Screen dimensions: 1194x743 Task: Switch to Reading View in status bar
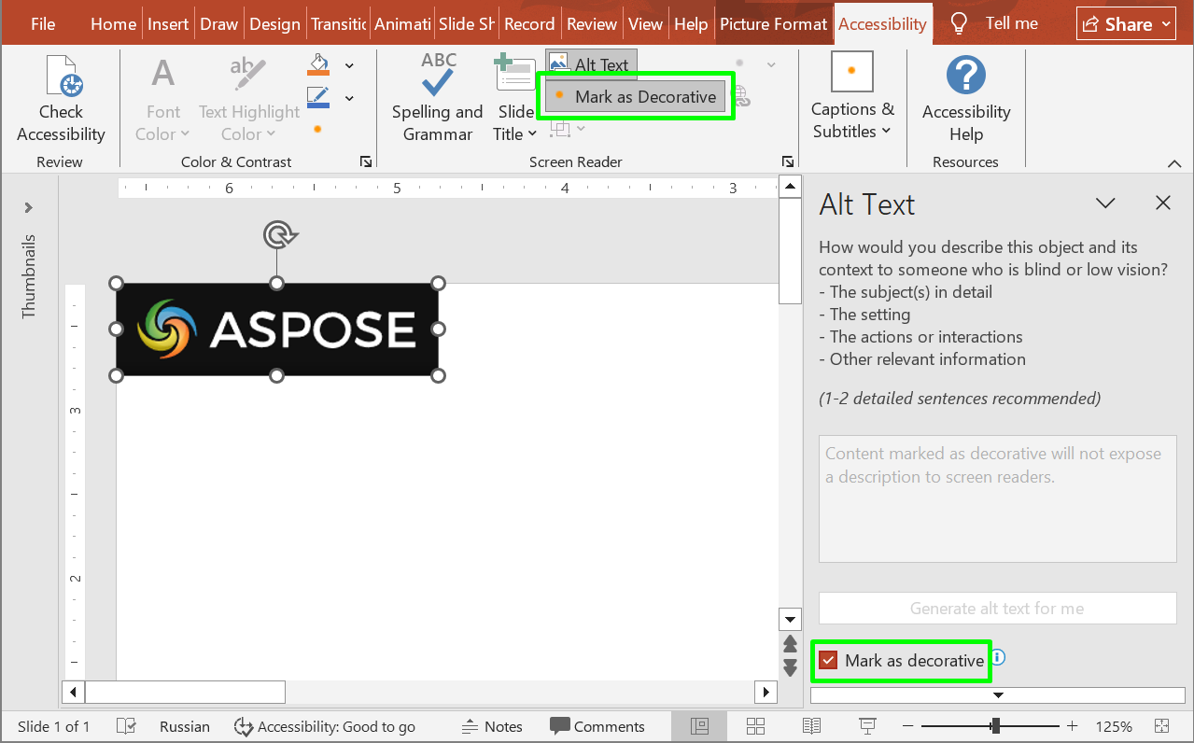point(811,726)
